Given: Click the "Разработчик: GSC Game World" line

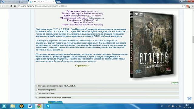Looking at the screenshot, I should [x=82, y=20].
